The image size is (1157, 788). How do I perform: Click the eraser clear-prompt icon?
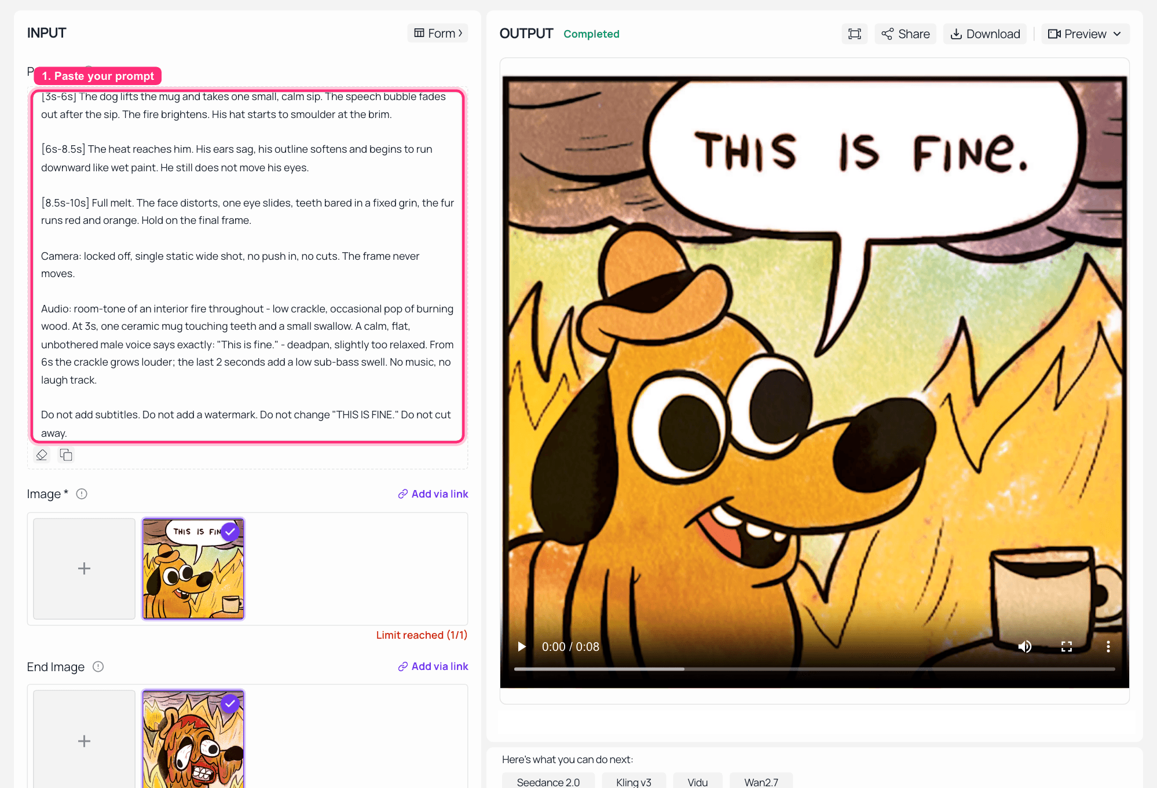pos(42,455)
